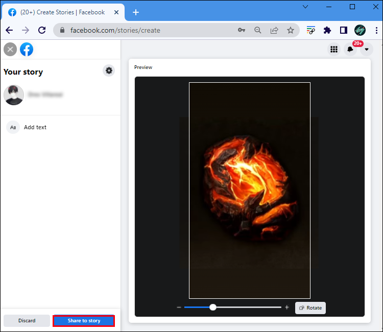Viewport: 383px width, 332px height.
Task: Click the Add text option
Action: pyautogui.click(x=35, y=127)
